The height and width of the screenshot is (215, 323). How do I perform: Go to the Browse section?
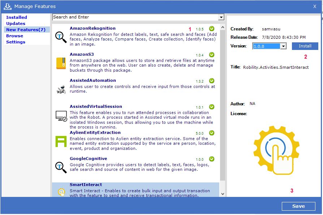tap(14, 36)
